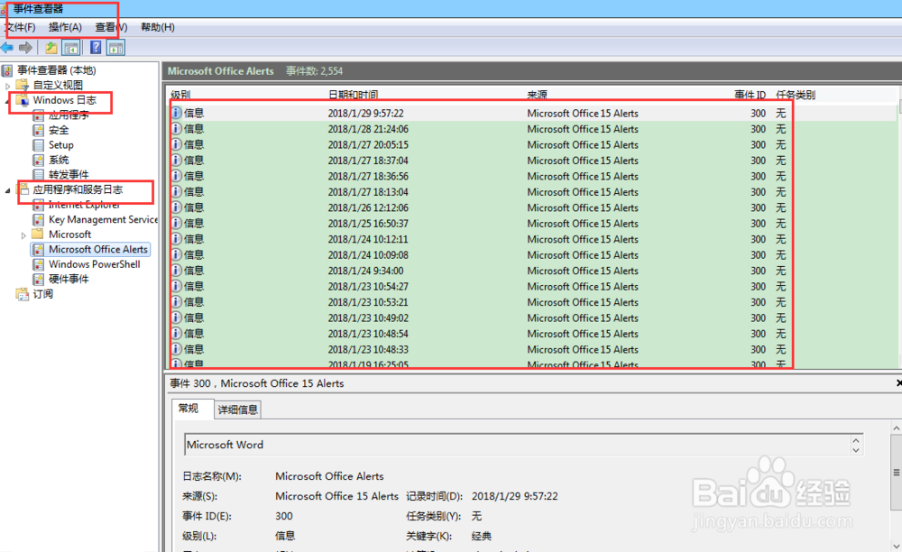Image resolution: width=902 pixels, height=552 pixels.
Task: Open the 查看(V) menu
Action: (111, 27)
